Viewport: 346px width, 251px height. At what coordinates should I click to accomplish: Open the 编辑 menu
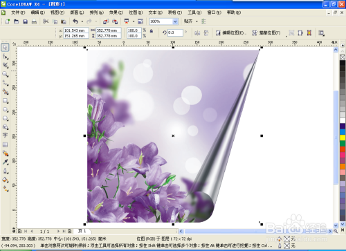pos(38,12)
